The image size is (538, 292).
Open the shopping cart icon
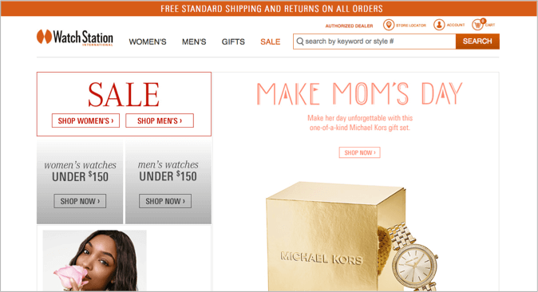478,25
